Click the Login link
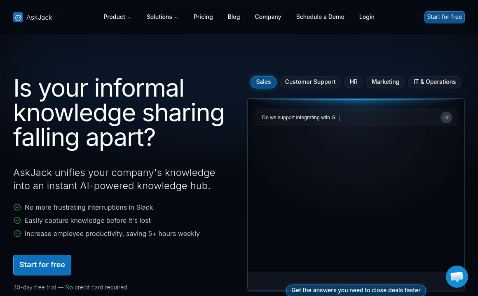The width and height of the screenshot is (478, 296). (x=367, y=17)
